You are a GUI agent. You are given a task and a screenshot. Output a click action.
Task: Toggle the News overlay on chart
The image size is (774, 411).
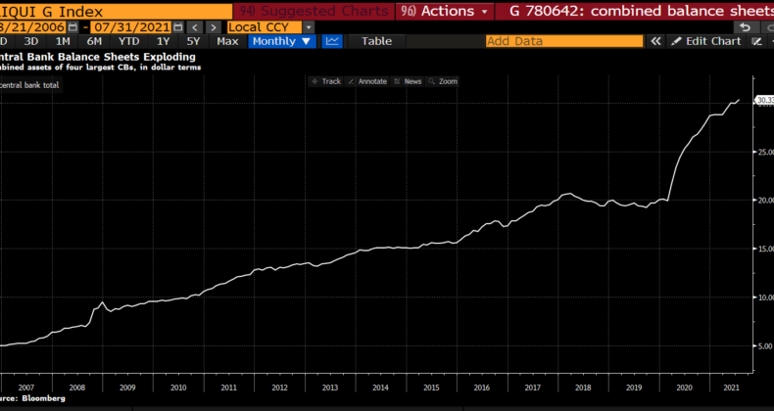[x=410, y=81]
